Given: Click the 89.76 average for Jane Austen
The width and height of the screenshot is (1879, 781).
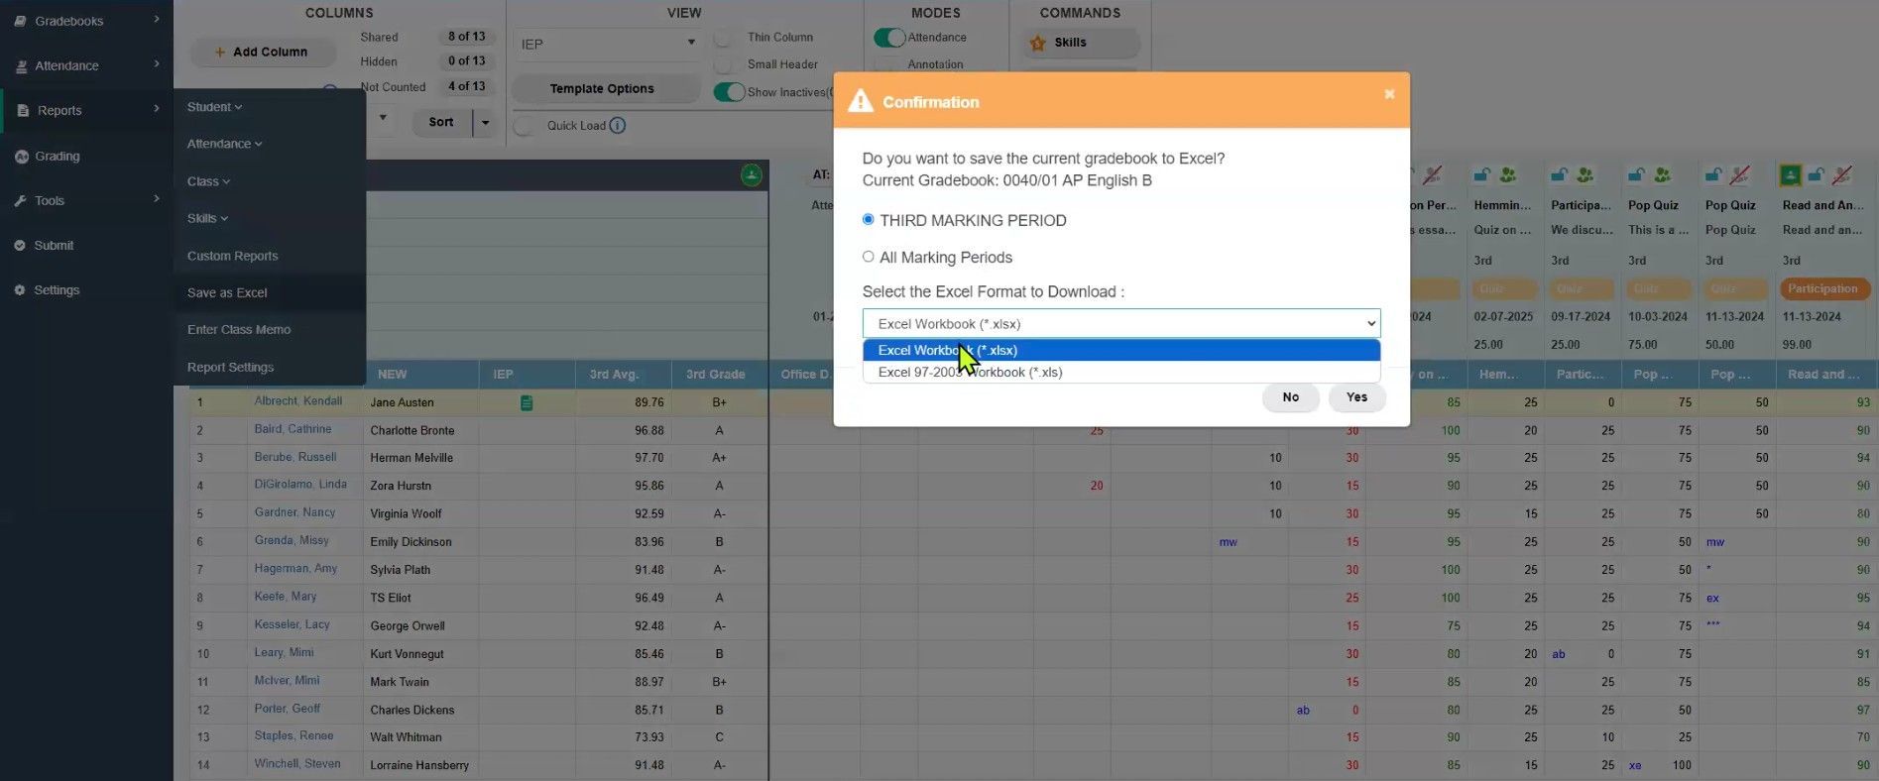Looking at the screenshot, I should pyautogui.click(x=649, y=402).
